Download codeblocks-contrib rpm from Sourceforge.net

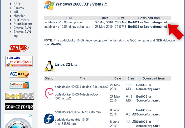[148, 126]
